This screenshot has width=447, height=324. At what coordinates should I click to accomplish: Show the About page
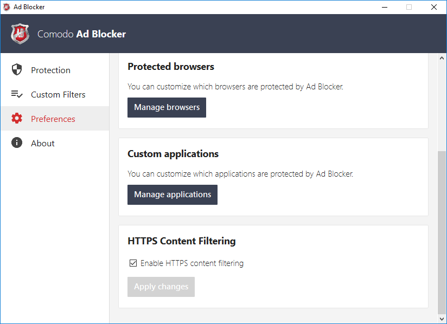click(x=43, y=143)
